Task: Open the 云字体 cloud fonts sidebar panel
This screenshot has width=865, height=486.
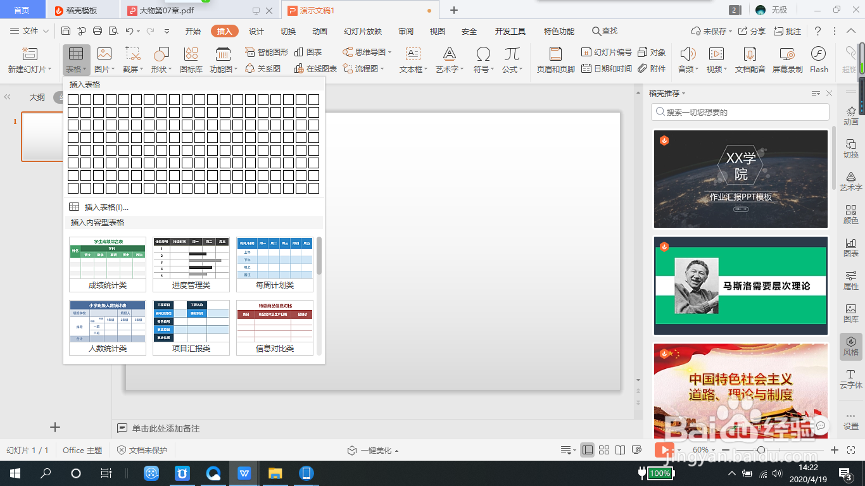Action: [851, 379]
